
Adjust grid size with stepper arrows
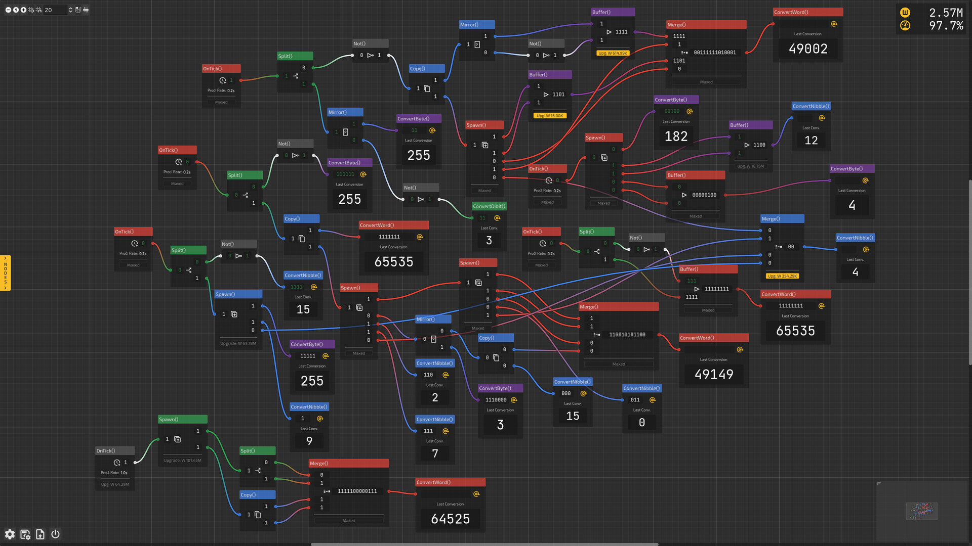point(70,10)
